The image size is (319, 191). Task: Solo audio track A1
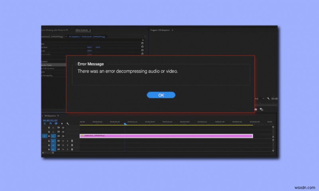point(67,141)
